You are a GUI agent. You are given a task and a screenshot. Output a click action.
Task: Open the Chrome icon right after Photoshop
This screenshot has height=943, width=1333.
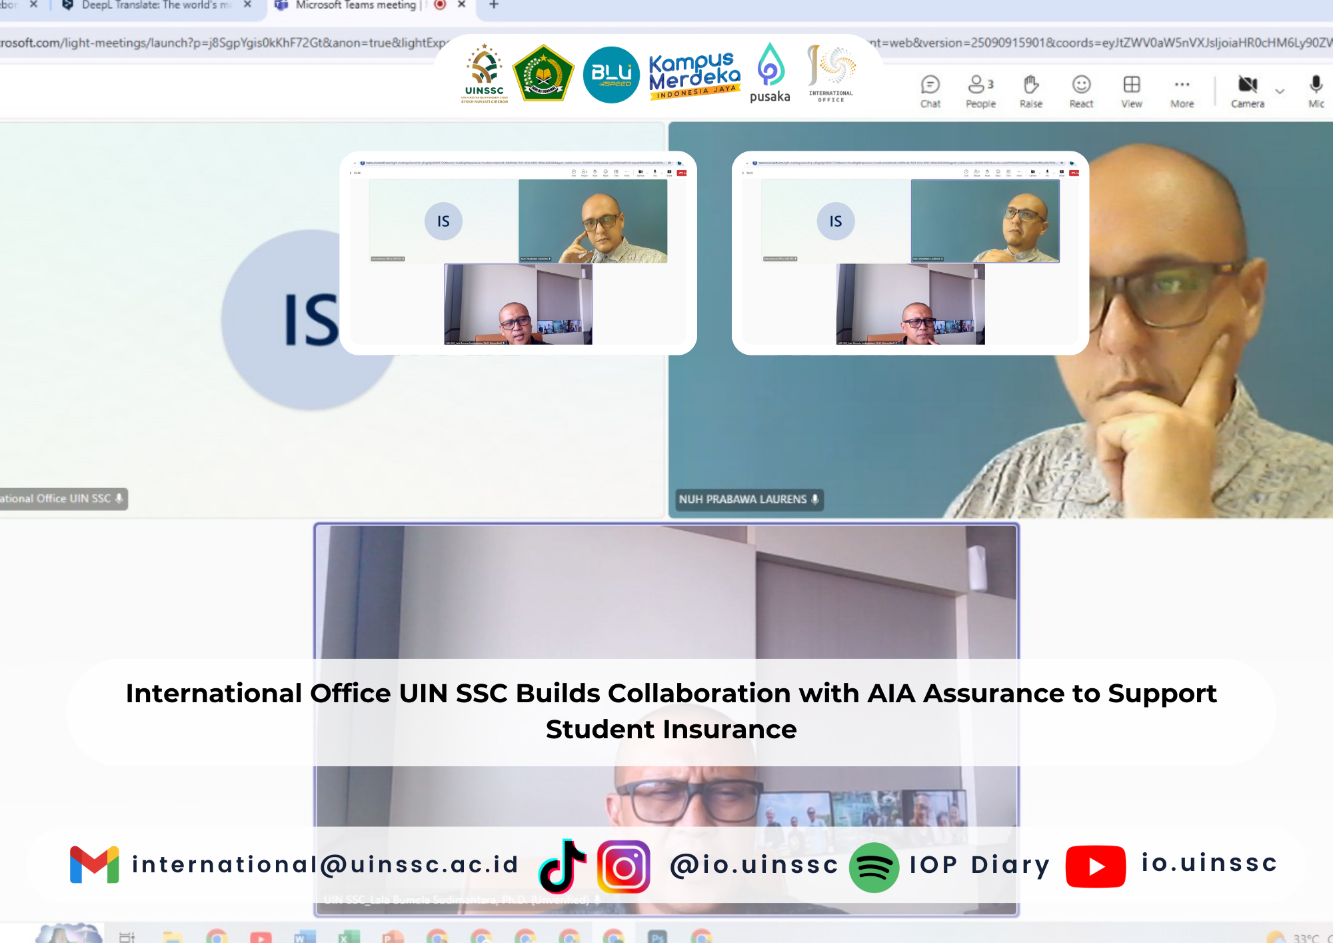point(701,936)
